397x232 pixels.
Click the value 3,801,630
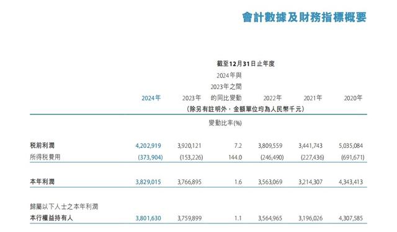coord(148,218)
